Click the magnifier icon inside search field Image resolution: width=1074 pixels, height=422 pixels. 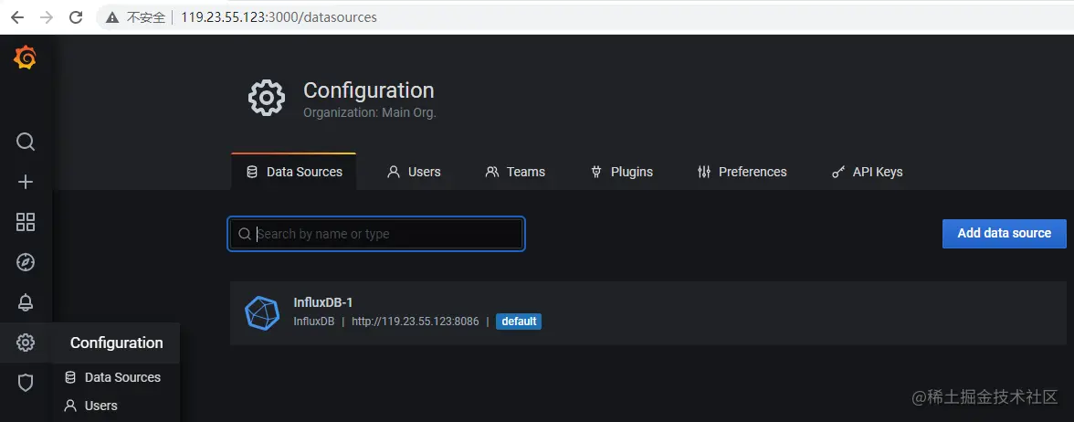click(245, 234)
